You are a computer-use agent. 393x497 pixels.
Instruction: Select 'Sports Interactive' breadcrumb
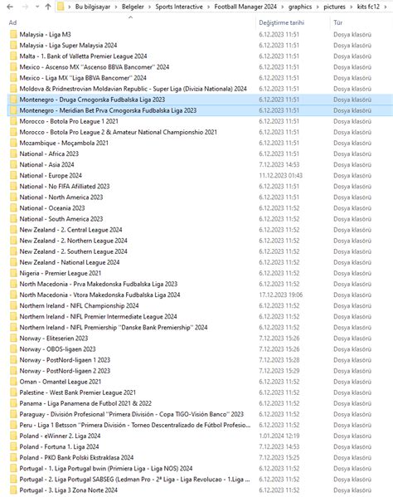click(179, 7)
